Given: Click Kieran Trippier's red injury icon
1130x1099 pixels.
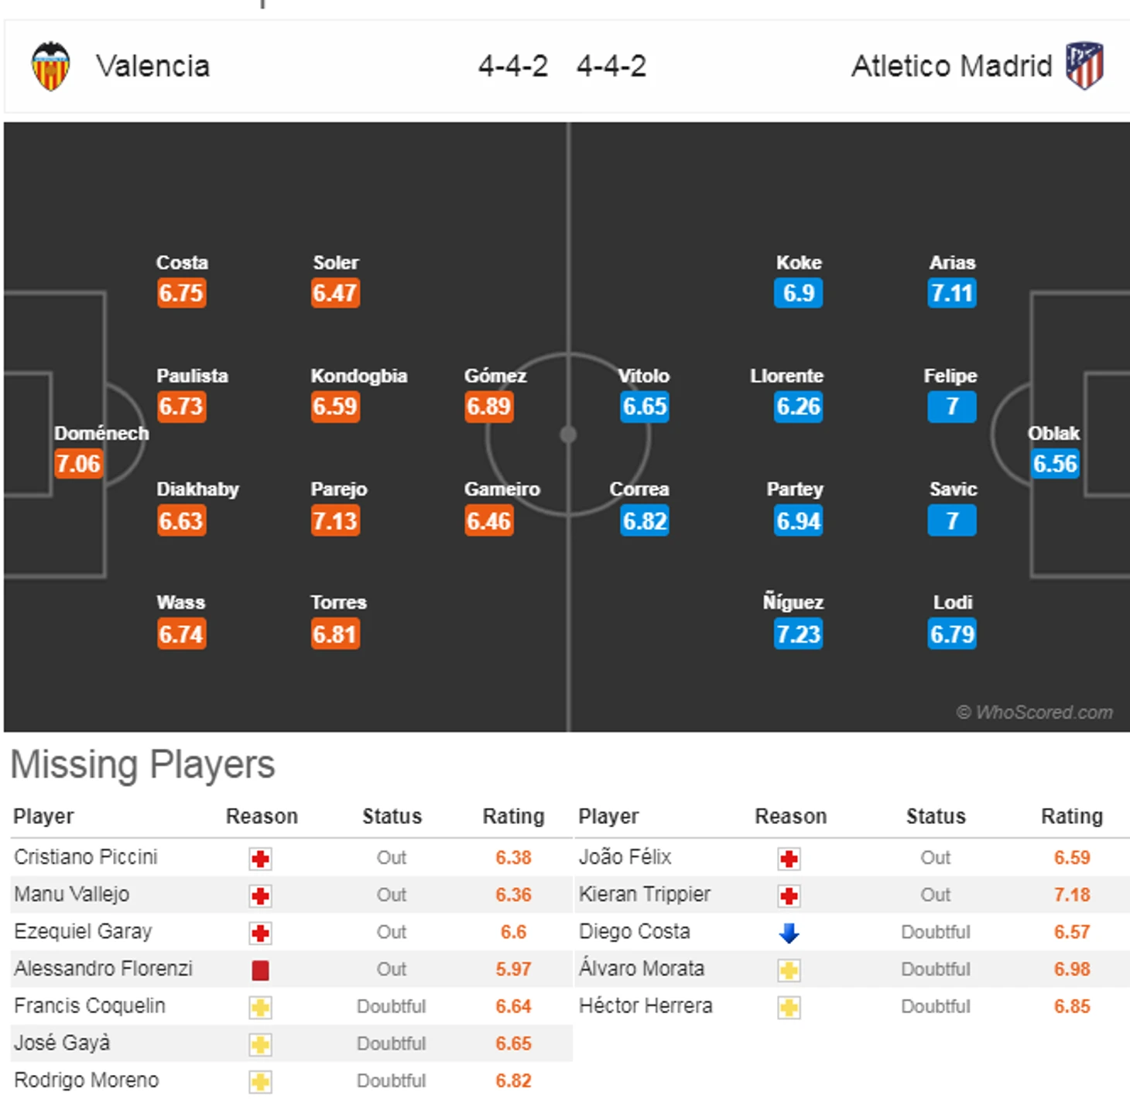Looking at the screenshot, I should (789, 895).
